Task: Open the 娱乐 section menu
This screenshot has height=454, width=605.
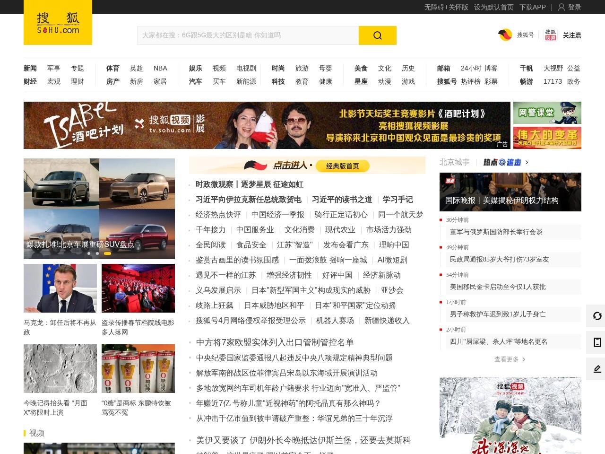Action: coord(195,68)
